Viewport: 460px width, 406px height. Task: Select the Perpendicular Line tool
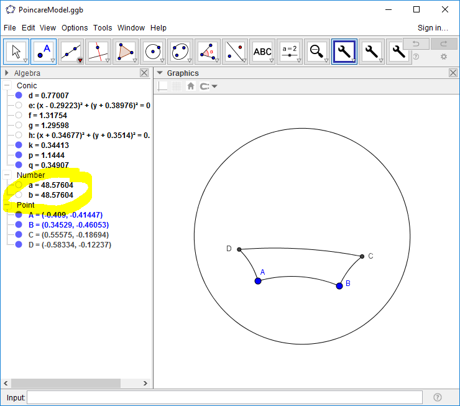click(x=98, y=52)
